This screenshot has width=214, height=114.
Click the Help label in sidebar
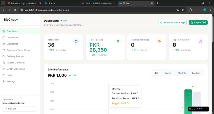pyautogui.click(x=9, y=75)
